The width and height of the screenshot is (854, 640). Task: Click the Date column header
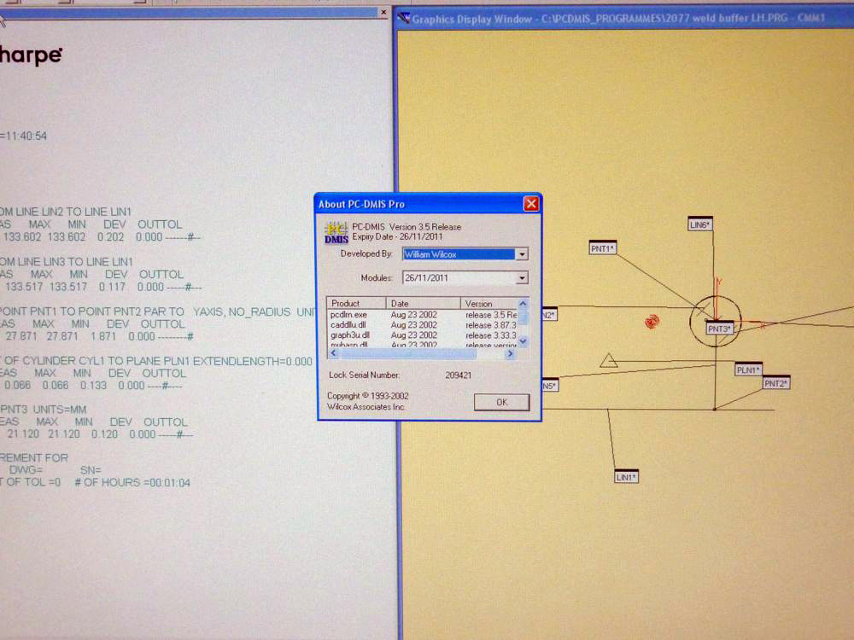424,303
